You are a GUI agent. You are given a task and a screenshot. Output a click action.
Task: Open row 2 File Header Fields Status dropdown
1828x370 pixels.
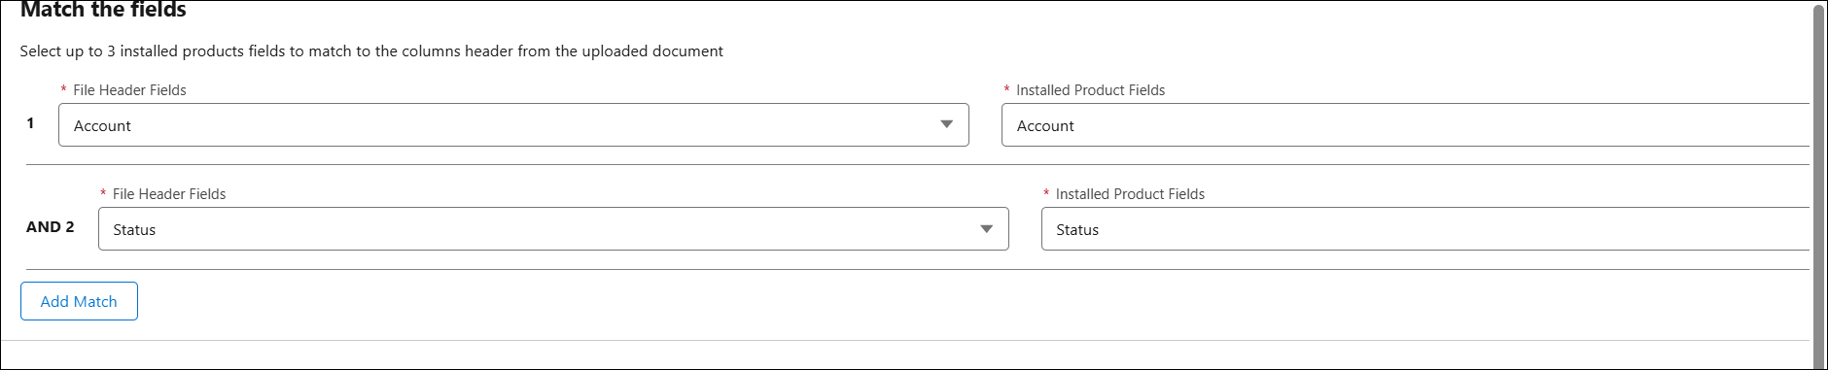[x=553, y=229]
